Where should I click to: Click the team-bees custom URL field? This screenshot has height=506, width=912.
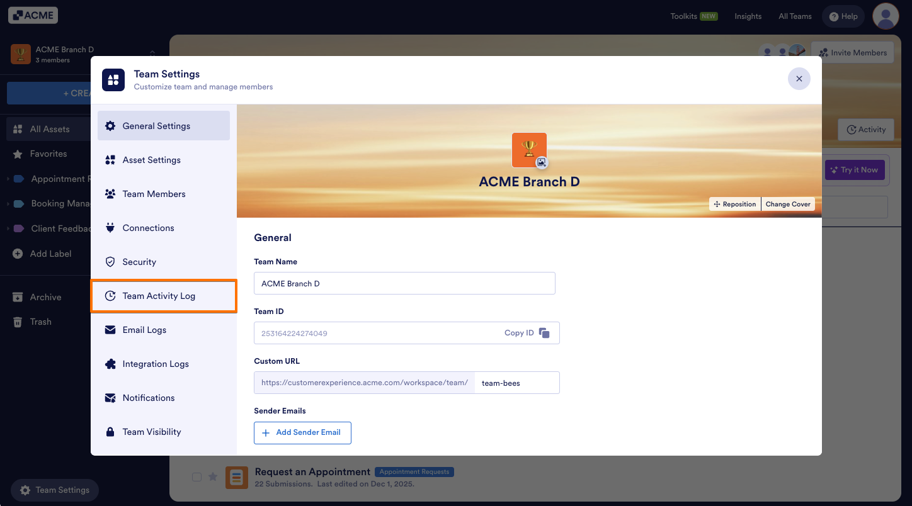(516, 383)
